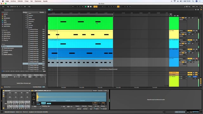The width and height of the screenshot is (203, 114).
Task: Collapse the Swing folder in the browser tree
Action: (26, 28)
